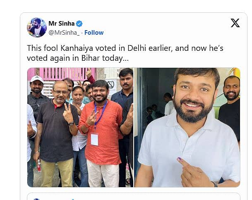The height and width of the screenshot is (200, 252).
Task: Click the blue verified checkmark badge
Action: [79, 24]
